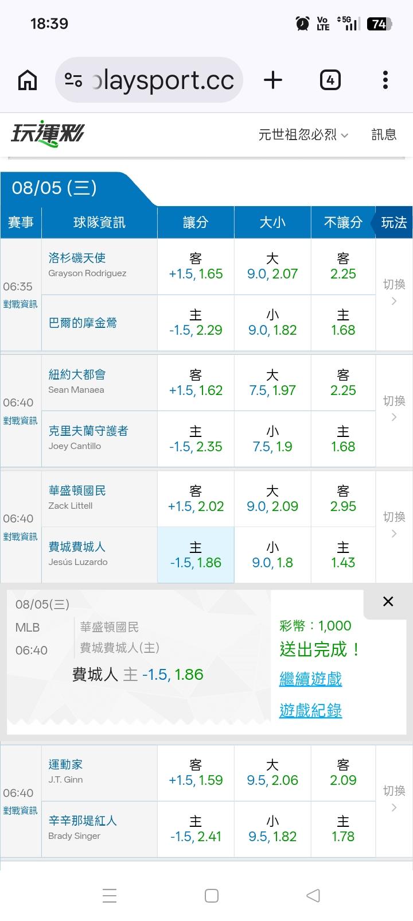Select 大 7.5, 1.97 for Mets game

click(x=272, y=382)
